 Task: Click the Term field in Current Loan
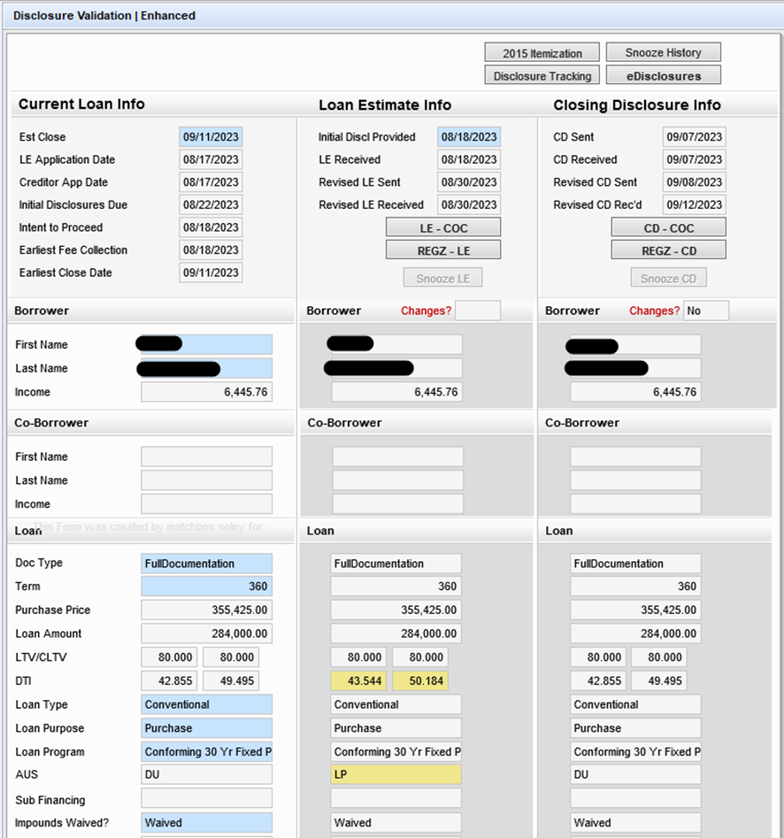tap(206, 587)
